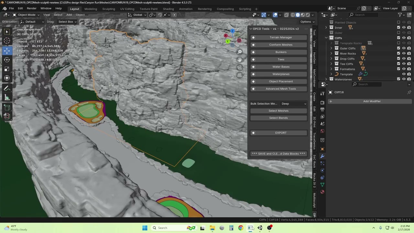Expand the Drop Cliffs collection

click(331, 59)
